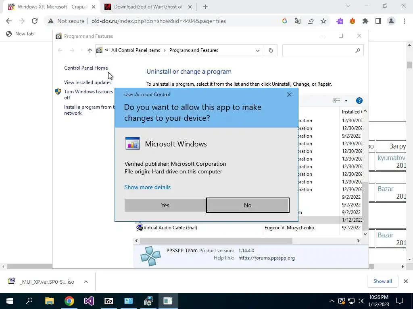
Task: Click the Not secure warning indicator
Action: pos(66,21)
